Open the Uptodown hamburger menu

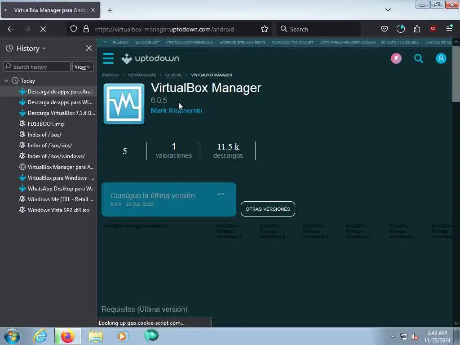tap(108, 58)
